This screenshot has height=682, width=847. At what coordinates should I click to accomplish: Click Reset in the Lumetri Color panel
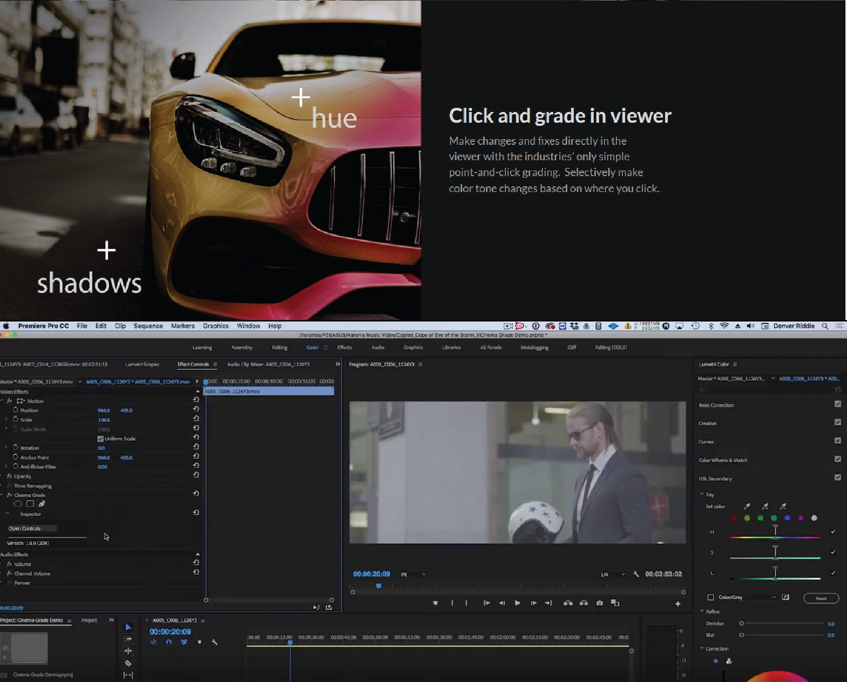click(820, 598)
